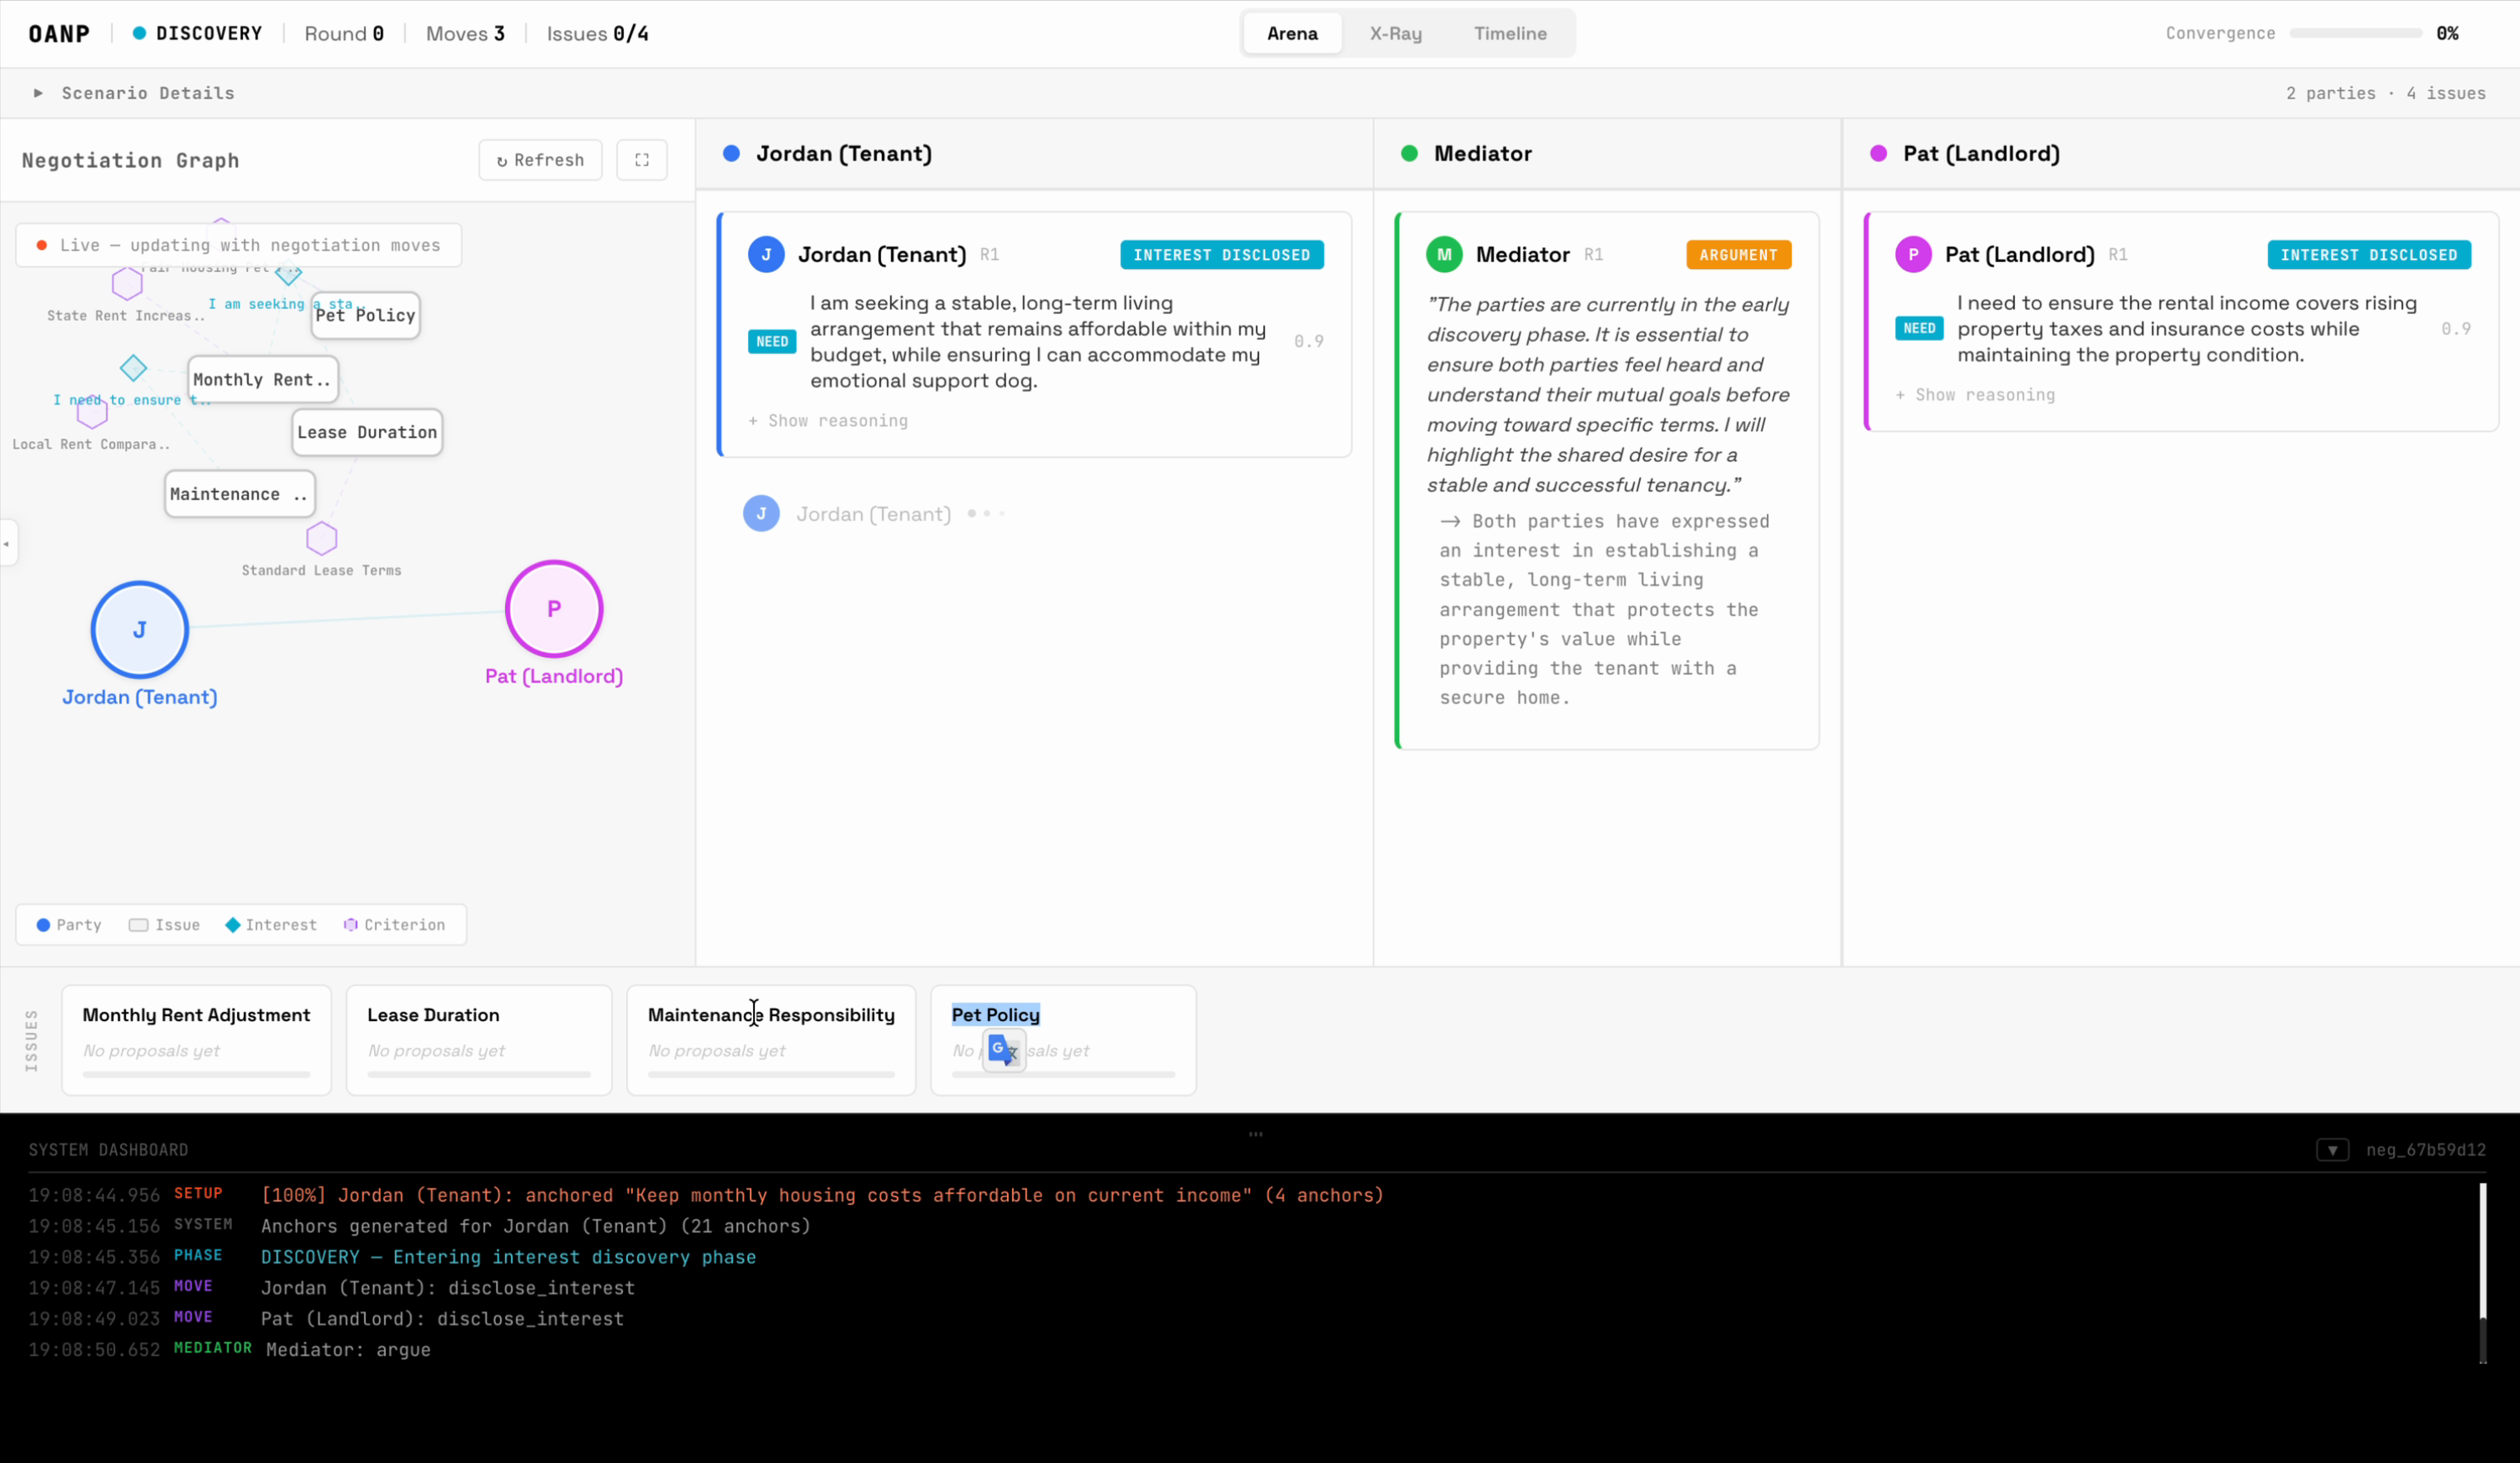Click the fullscreen graph expand icon
This screenshot has height=1463, width=2520.
coord(642,160)
